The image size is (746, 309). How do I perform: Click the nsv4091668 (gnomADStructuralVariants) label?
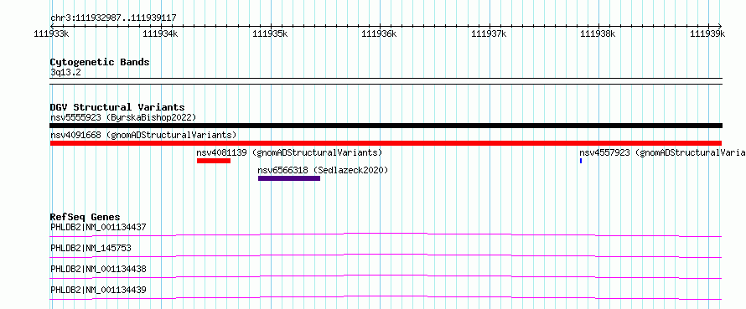(x=143, y=135)
